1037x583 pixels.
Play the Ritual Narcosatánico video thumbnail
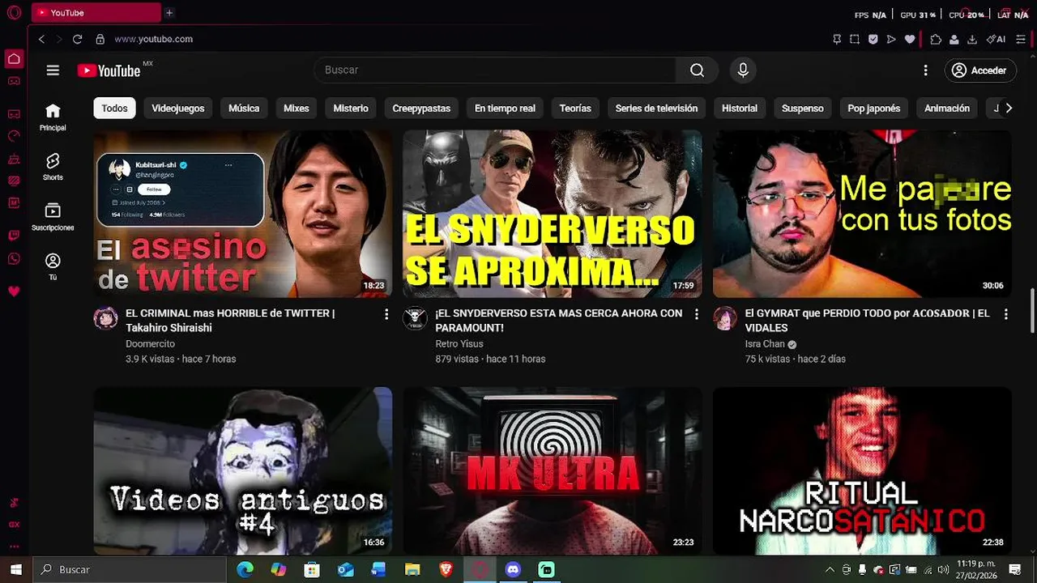coord(862,471)
